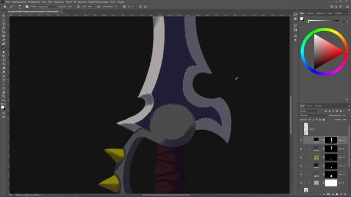This screenshot has height=197, width=351.
Task: Open the brush Flow value dropdown
Action: coord(90,7)
